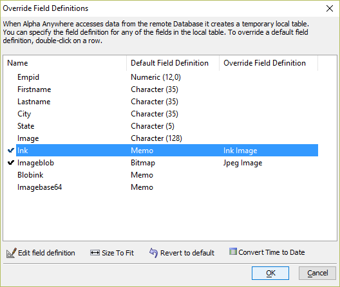Click the Size To Fit arrow icon
This screenshot has height=287, width=340.
tap(95, 253)
